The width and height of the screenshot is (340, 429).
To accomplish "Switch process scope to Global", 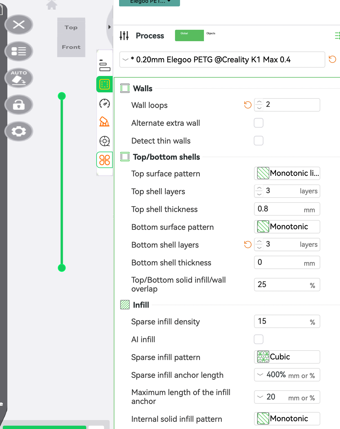I will click(189, 35).
